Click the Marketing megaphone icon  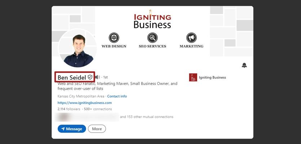coord(191,37)
